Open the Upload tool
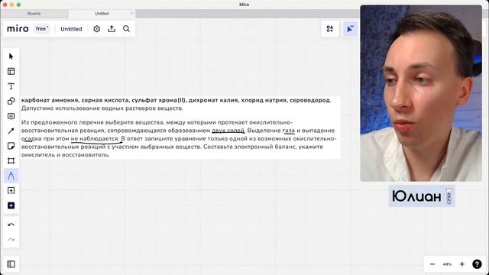Screen dimensions: 489x275 click(11, 191)
